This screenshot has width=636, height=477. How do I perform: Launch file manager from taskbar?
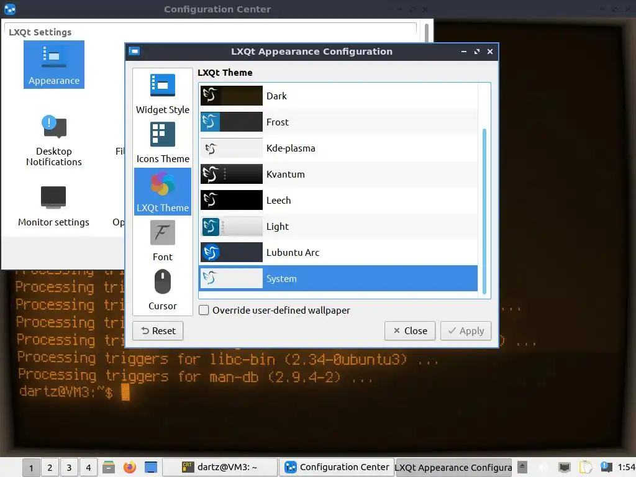tap(108, 467)
